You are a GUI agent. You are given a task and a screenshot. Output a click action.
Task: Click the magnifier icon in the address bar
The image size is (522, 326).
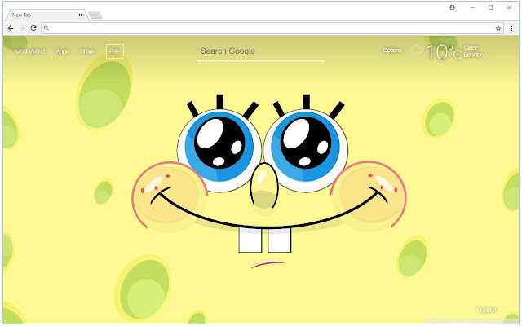point(46,29)
